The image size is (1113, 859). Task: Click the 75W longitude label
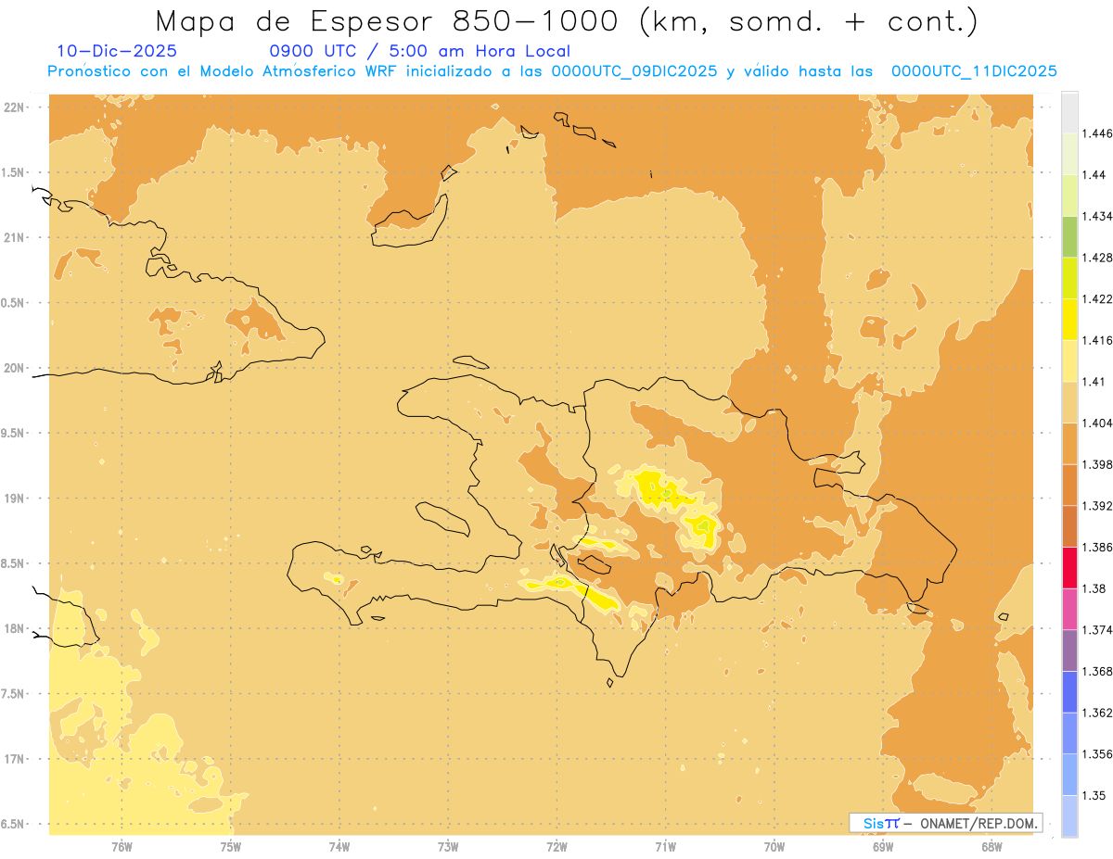tap(231, 846)
